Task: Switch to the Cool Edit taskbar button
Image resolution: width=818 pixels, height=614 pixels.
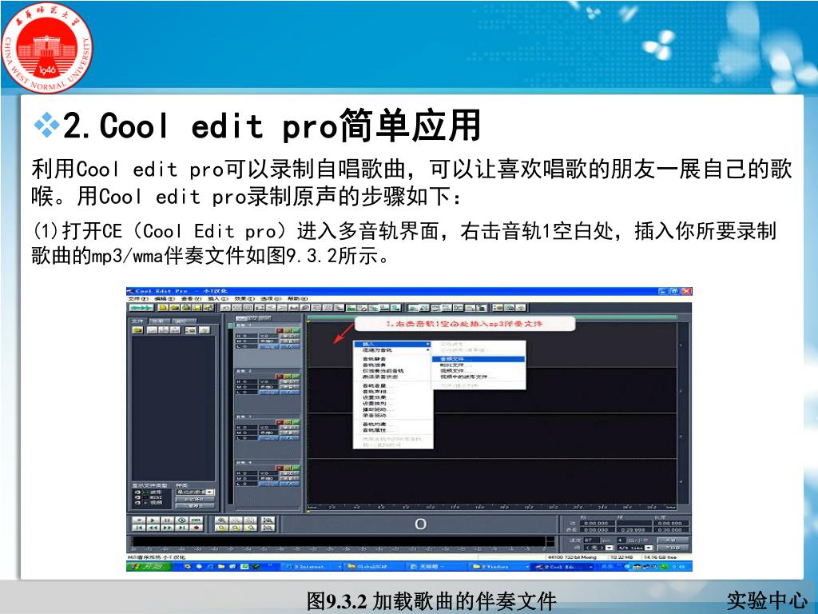Action: (561, 566)
